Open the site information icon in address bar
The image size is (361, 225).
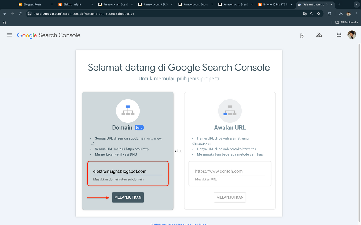[x=29, y=13]
